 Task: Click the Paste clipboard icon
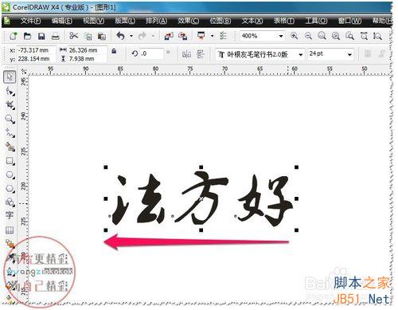pyautogui.click(x=102, y=36)
